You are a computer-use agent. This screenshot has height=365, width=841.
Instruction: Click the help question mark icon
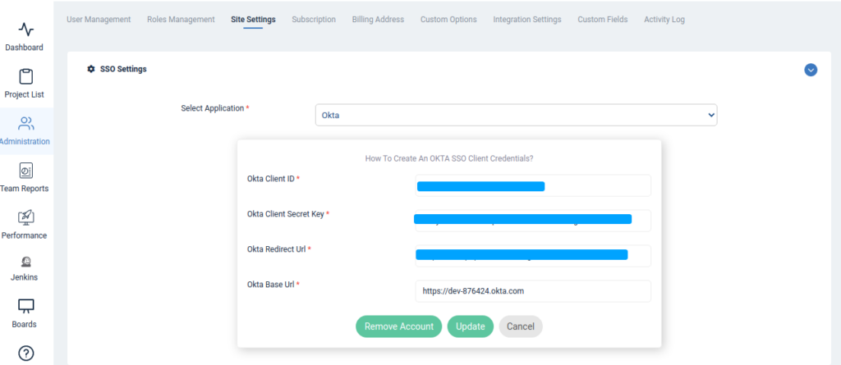(25, 354)
